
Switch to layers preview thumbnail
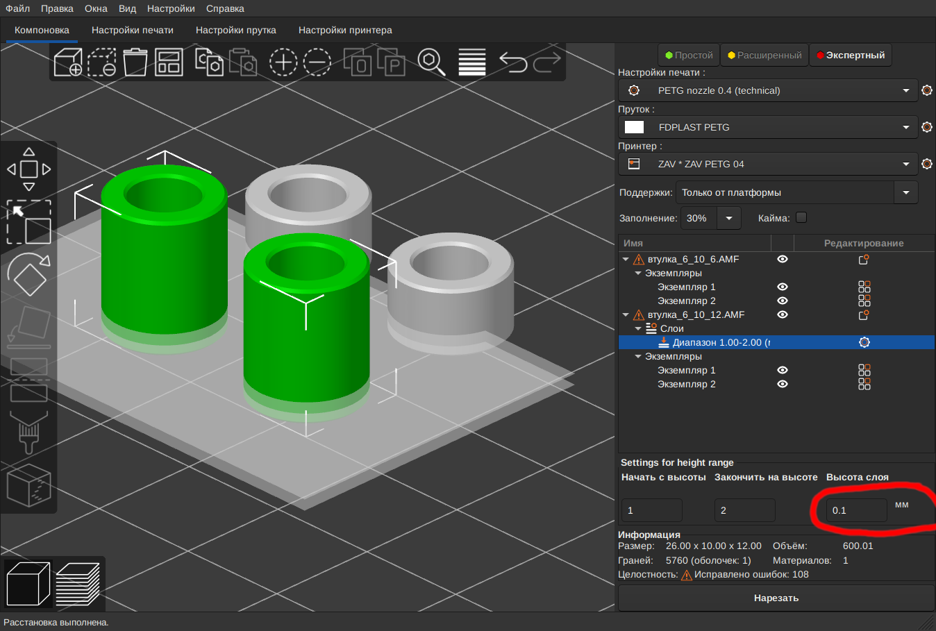pos(78,584)
